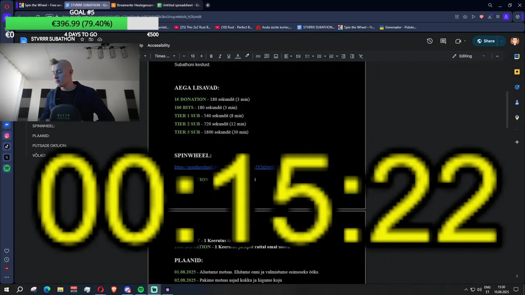Toggle underline formatting in Docs toolbar
Viewport: 525px width, 295px height.
click(229, 56)
